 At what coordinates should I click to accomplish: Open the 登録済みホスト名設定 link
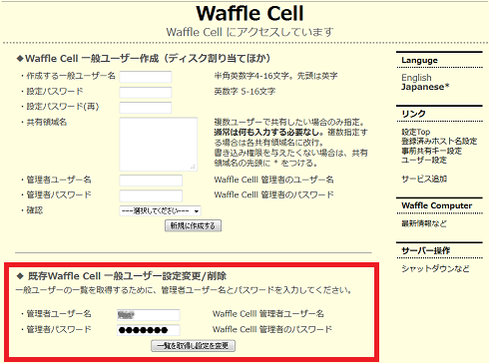pos(439,142)
